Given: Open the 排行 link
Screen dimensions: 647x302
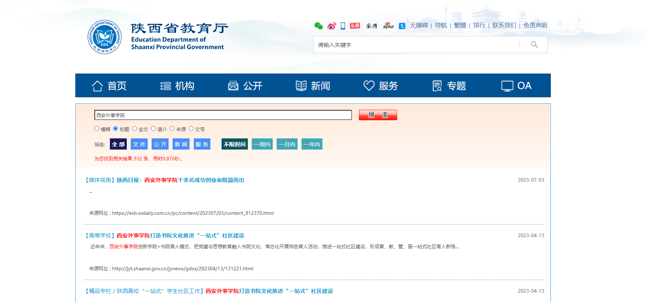Looking at the screenshot, I should [479, 25].
